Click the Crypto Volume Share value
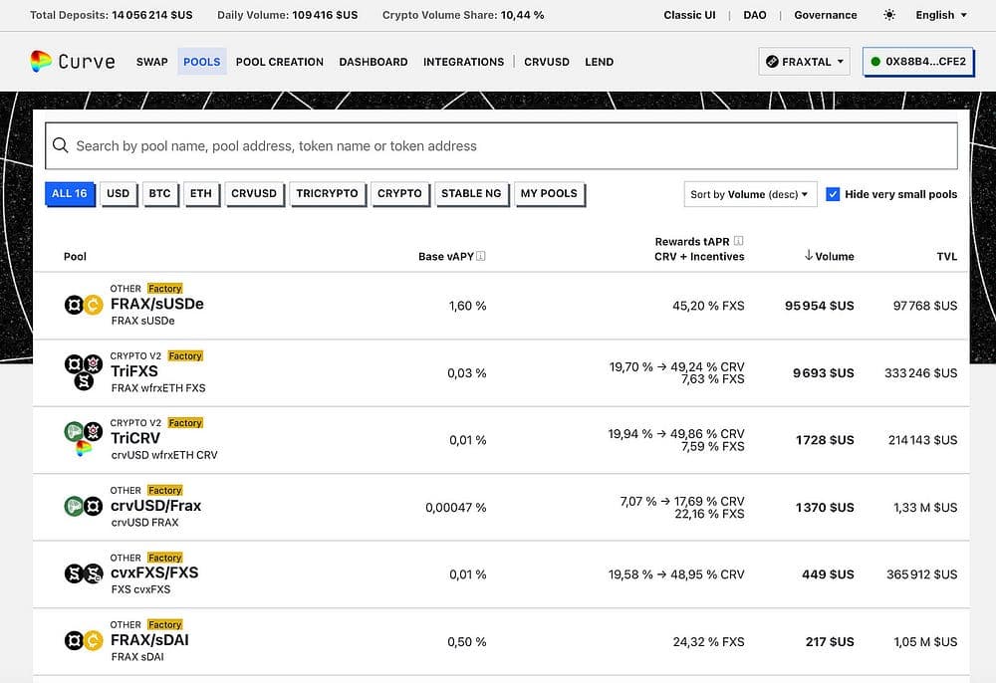Image resolution: width=996 pixels, height=683 pixels. coord(522,15)
